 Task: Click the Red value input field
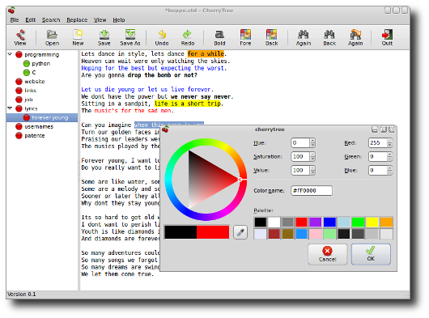[x=377, y=142]
